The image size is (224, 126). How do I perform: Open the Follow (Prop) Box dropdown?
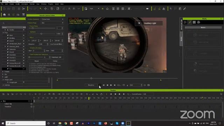point(52,23)
